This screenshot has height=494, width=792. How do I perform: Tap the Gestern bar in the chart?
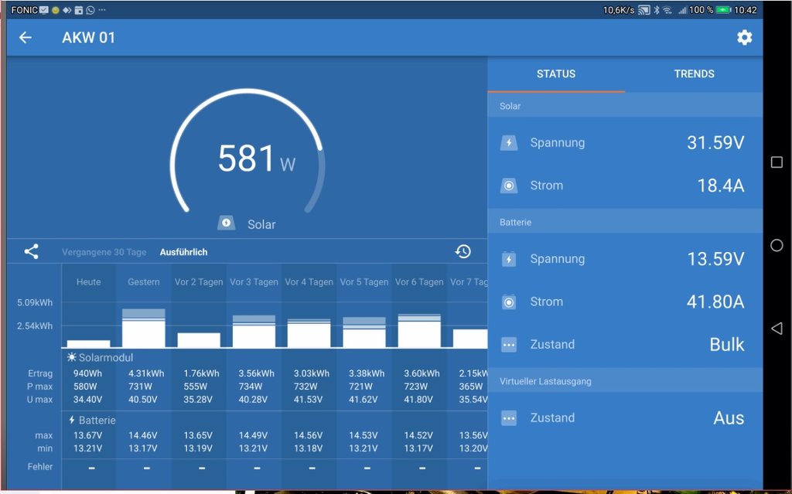click(144, 330)
